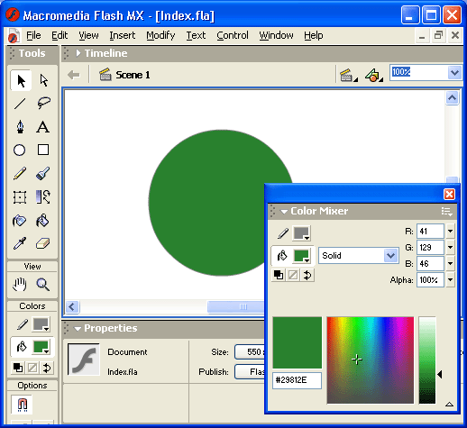Open the Insert menu
This screenshot has height=428, width=467.
(x=122, y=35)
